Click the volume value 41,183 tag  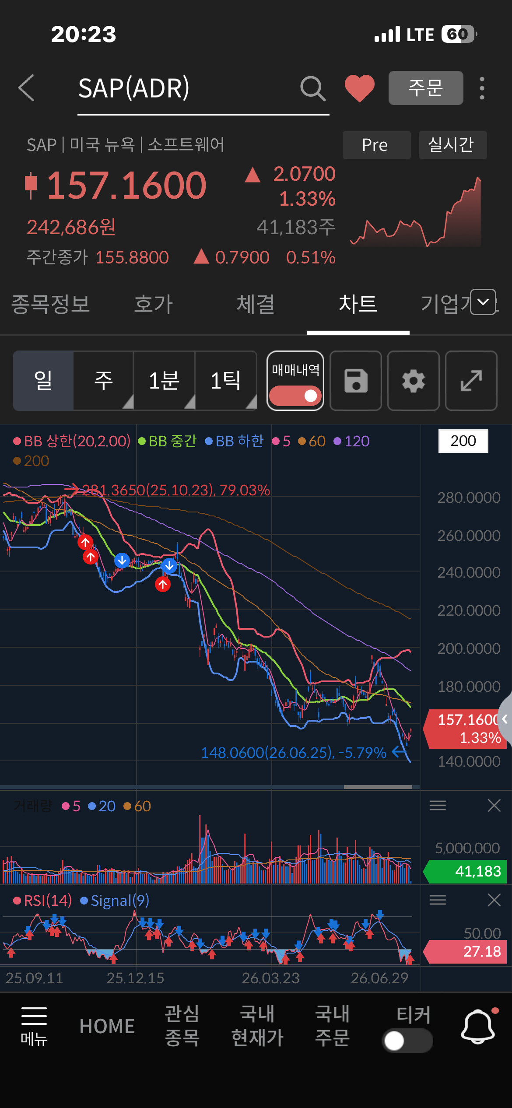466,871
